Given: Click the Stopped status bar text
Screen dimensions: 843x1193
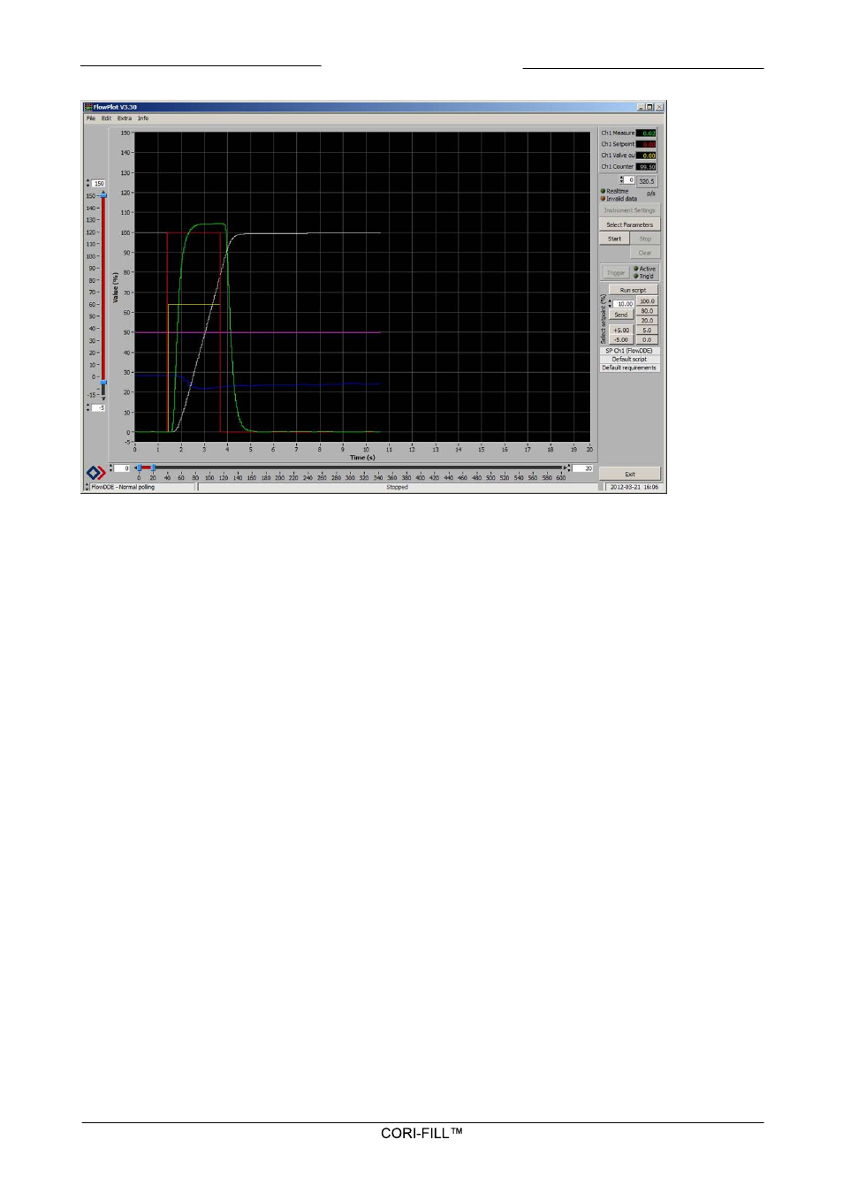Looking at the screenshot, I should click(397, 487).
